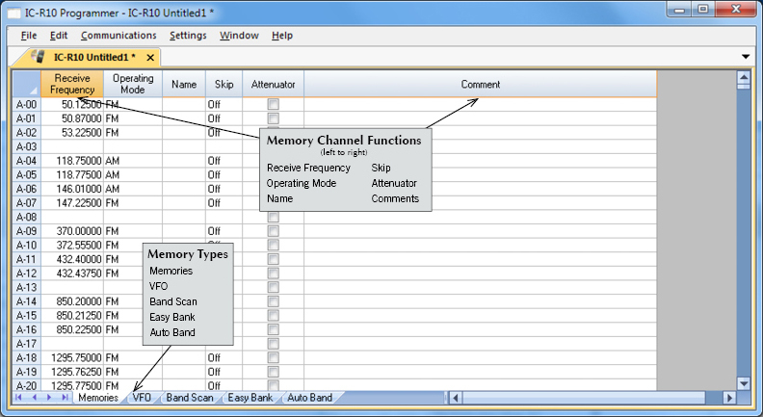This screenshot has height=417, width=763.
Task: Click frequency cell 147.22500
Action: point(72,203)
